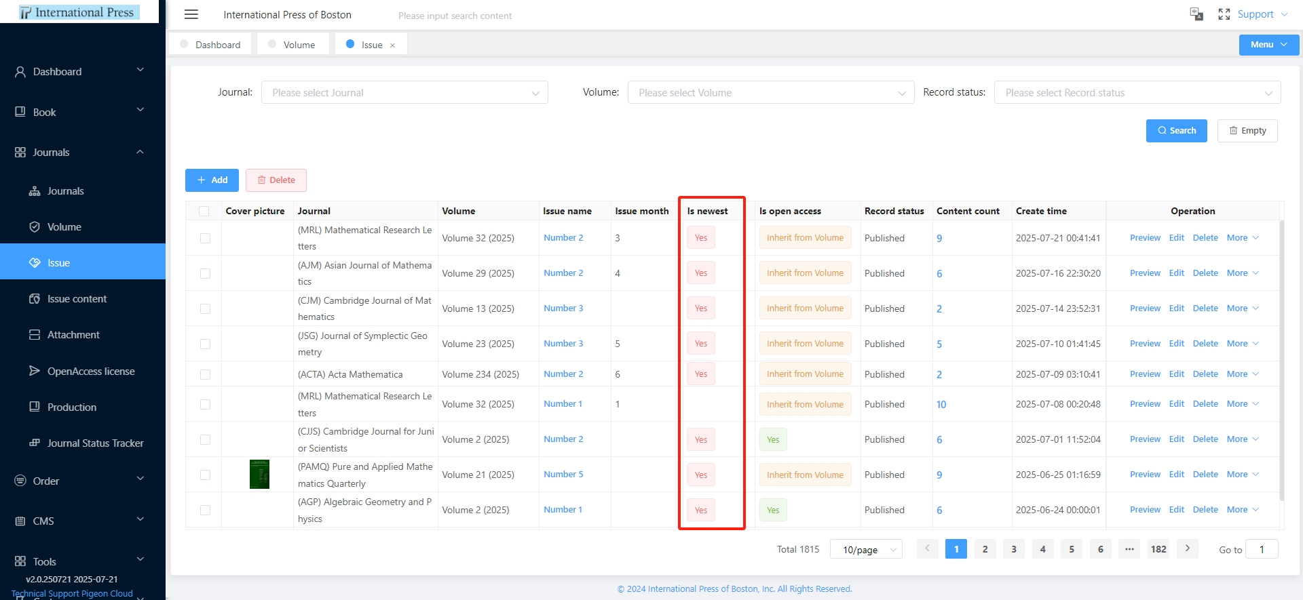1303x600 pixels.
Task: Click the International Press logo
Action: pyautogui.click(x=79, y=12)
